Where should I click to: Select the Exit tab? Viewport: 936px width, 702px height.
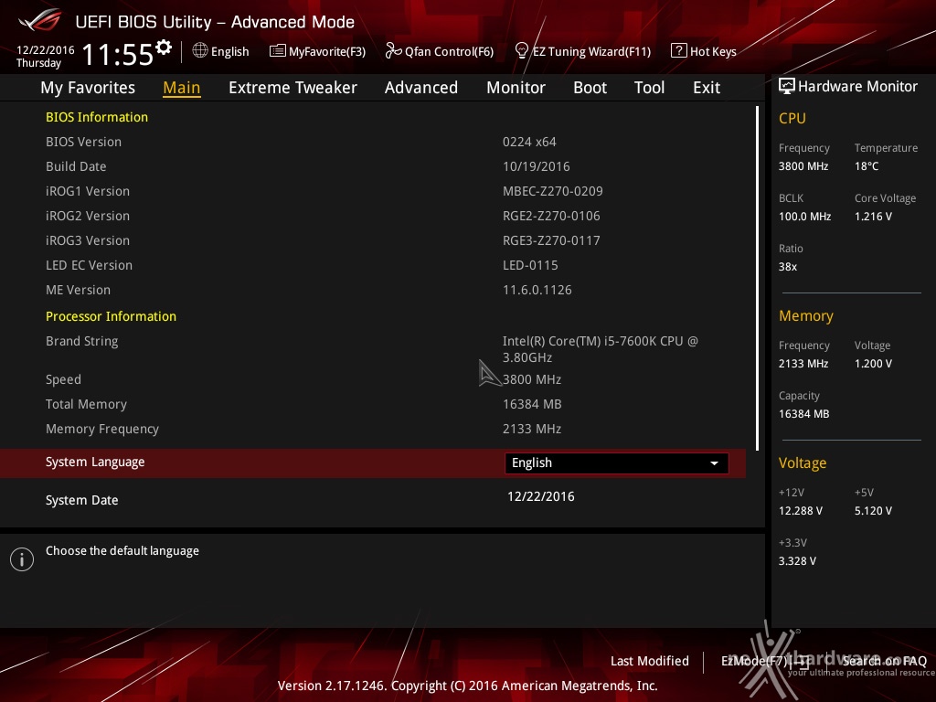click(707, 88)
